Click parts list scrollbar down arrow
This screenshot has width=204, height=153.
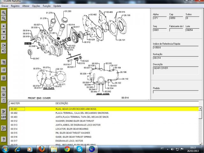click(x=200, y=144)
